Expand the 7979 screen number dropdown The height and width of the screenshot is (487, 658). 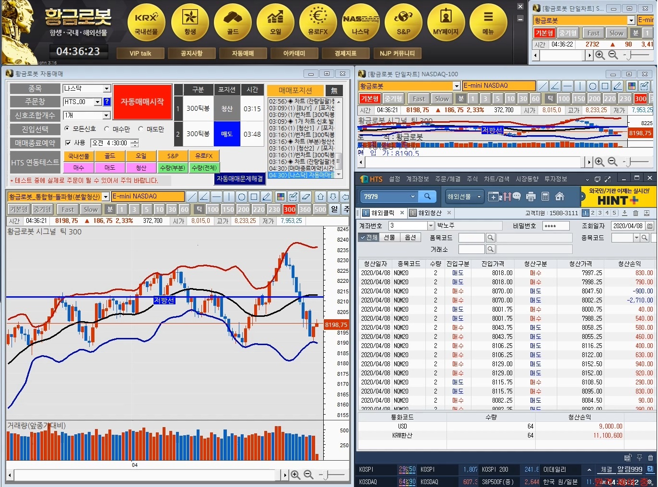(412, 197)
